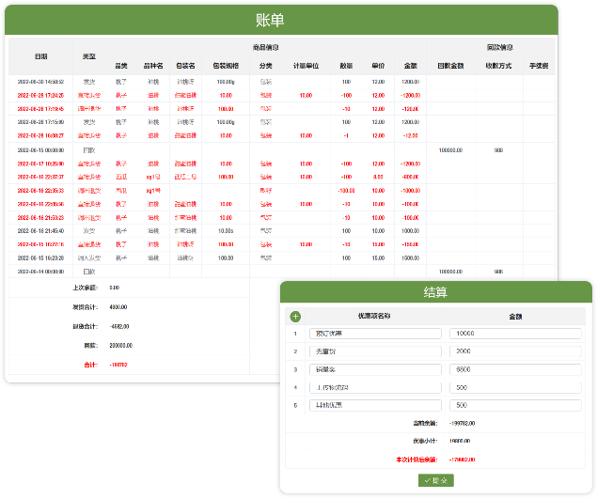The width and height of the screenshot is (597, 499).
Task: Click the red 合计 total label
Action: [x=90, y=365]
